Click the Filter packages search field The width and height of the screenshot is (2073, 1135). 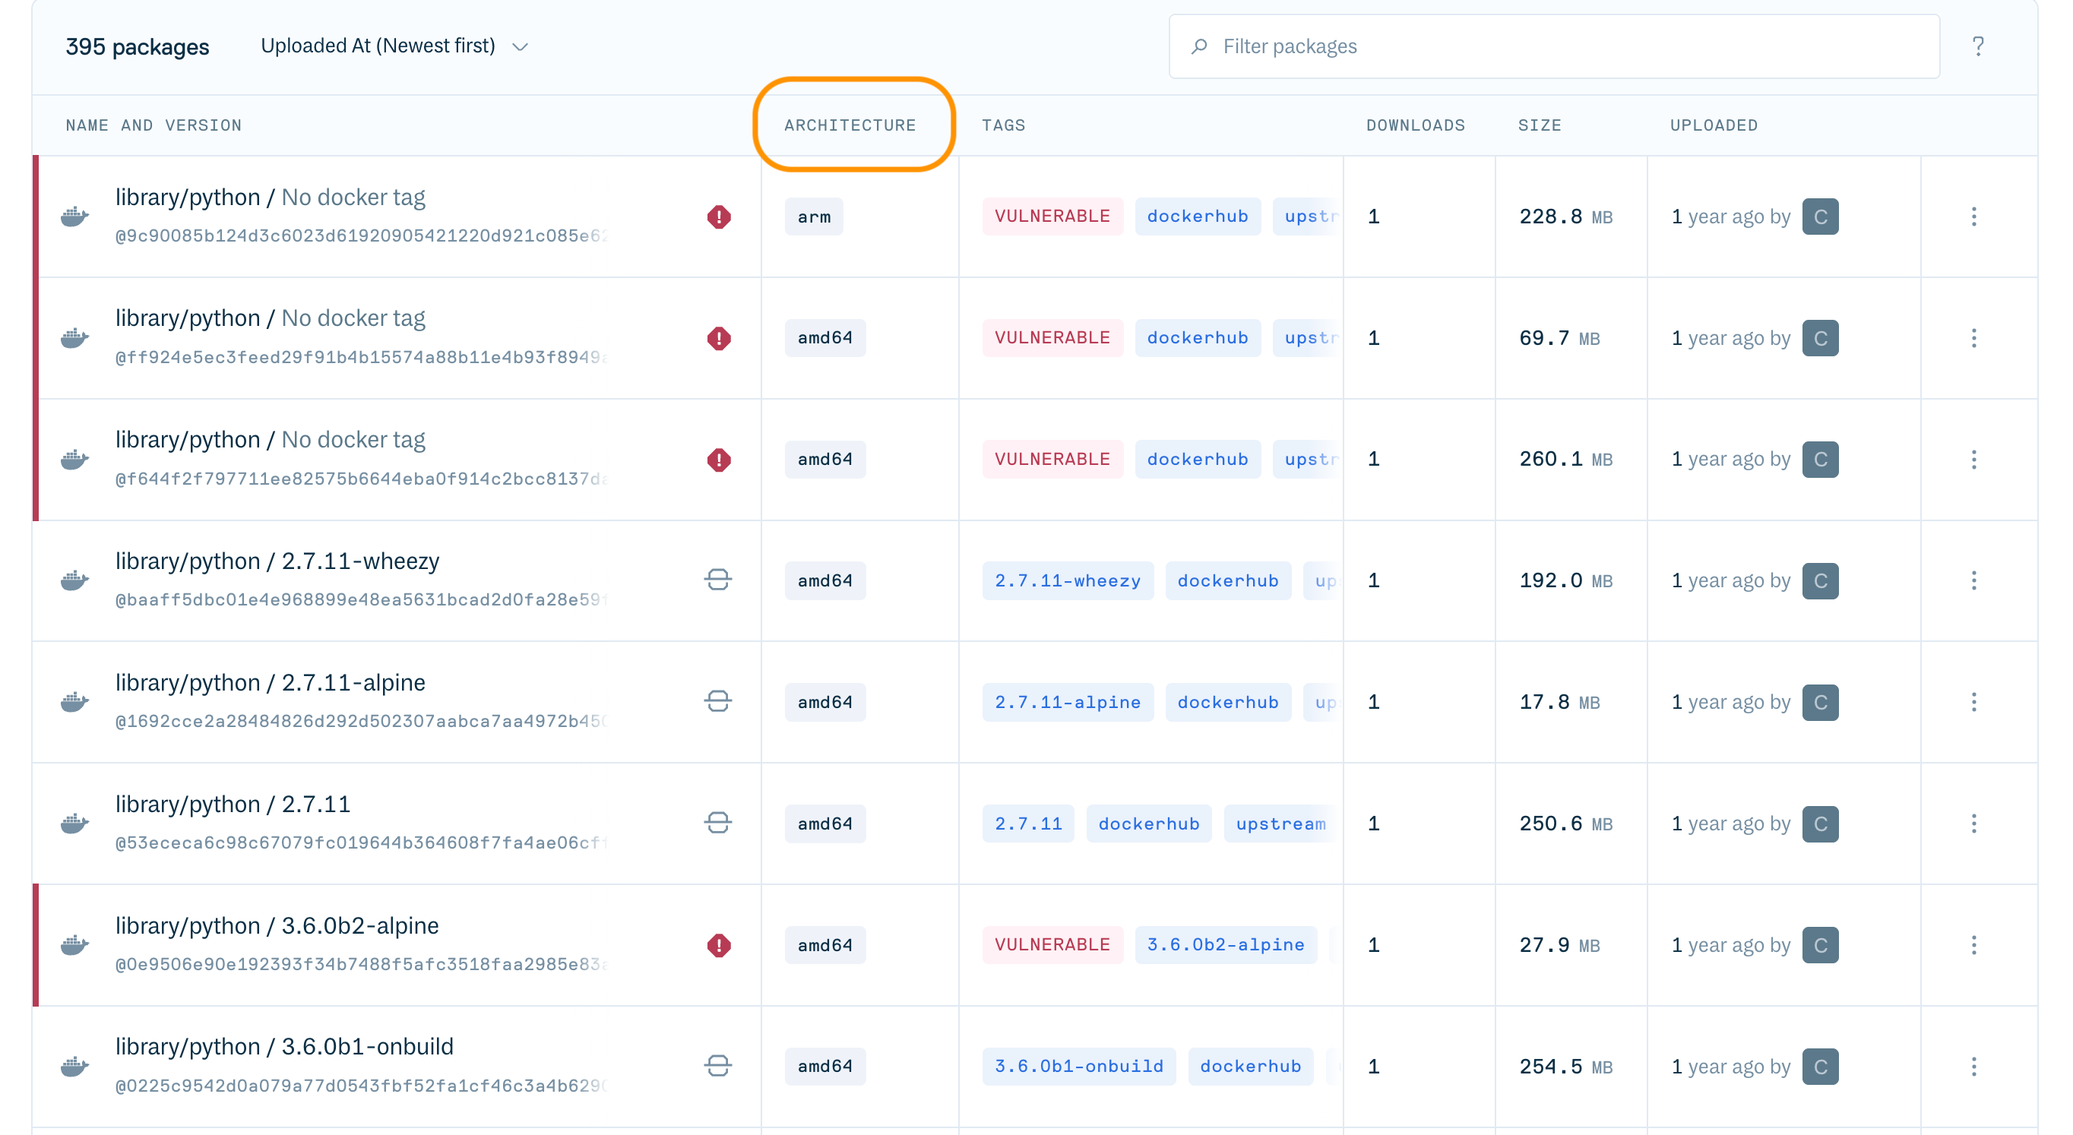(1553, 46)
